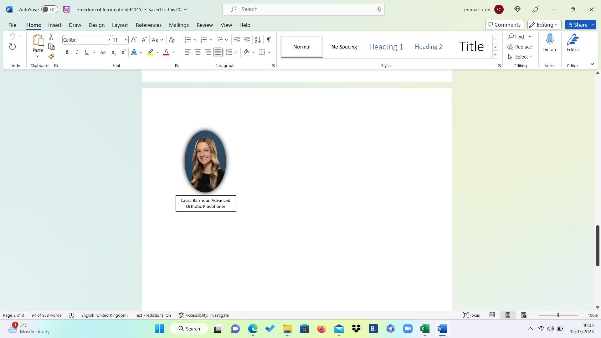
Task: Apply the red font color swatch
Action: point(166,52)
